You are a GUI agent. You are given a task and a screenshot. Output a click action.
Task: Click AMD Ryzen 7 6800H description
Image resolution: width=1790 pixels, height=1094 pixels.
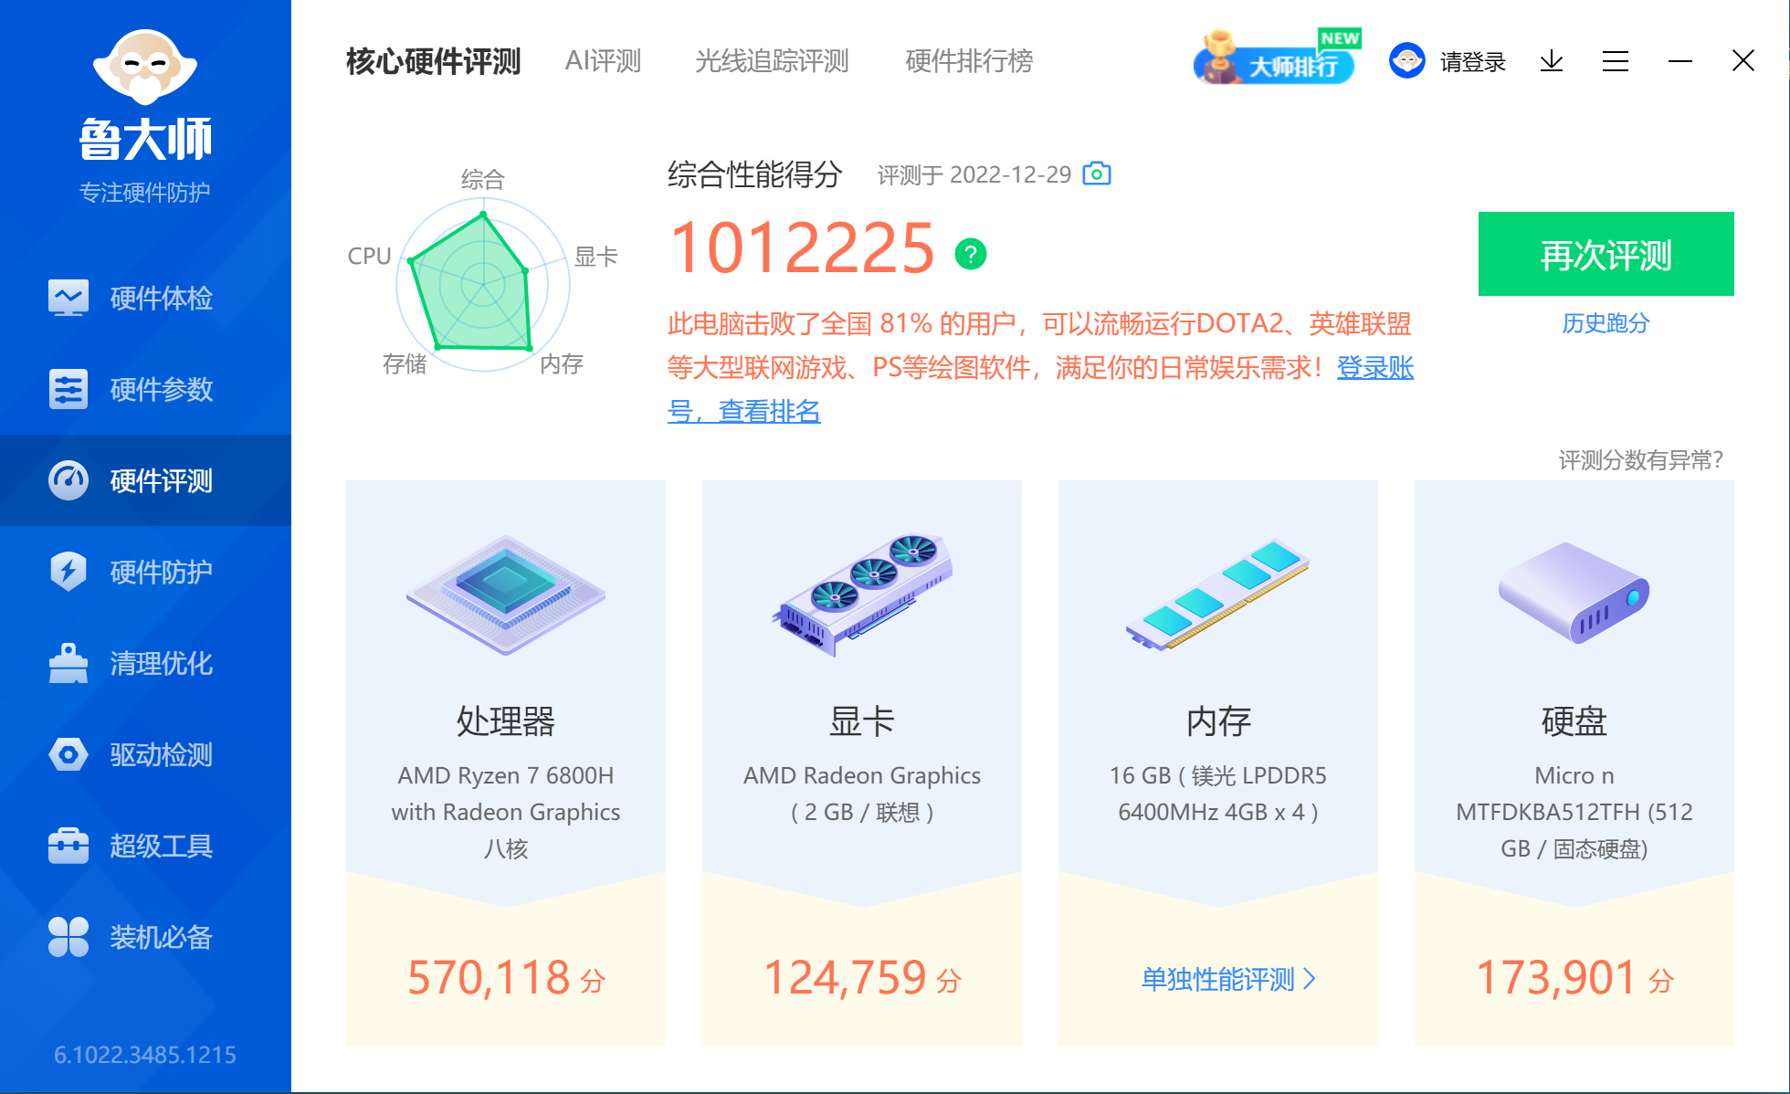(x=506, y=812)
